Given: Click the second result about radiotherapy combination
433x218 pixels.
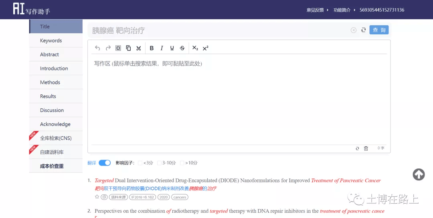Looking at the screenshot, I should 239,211.
